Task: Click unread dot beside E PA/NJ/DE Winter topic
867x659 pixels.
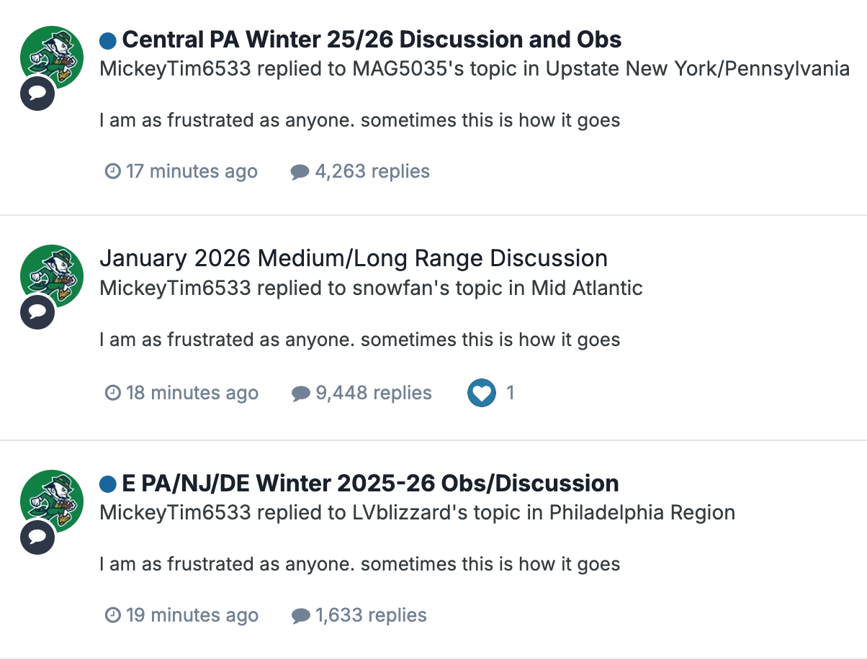Action: coord(108,483)
